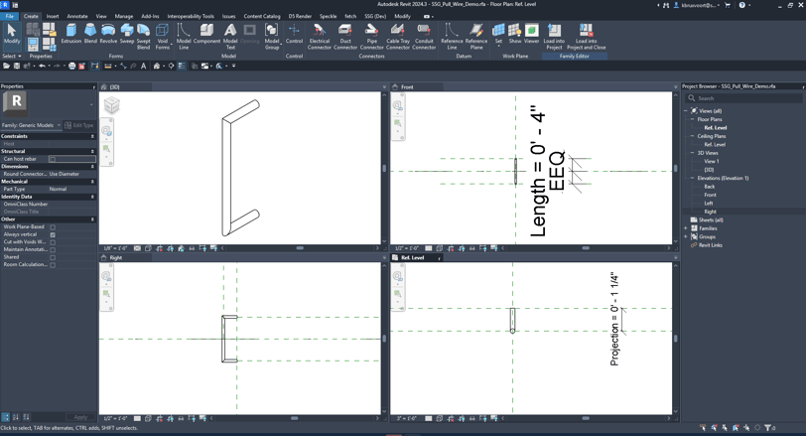Image resolution: width=806 pixels, height=436 pixels.
Task: Open the work plane Viewer
Action: click(x=531, y=34)
